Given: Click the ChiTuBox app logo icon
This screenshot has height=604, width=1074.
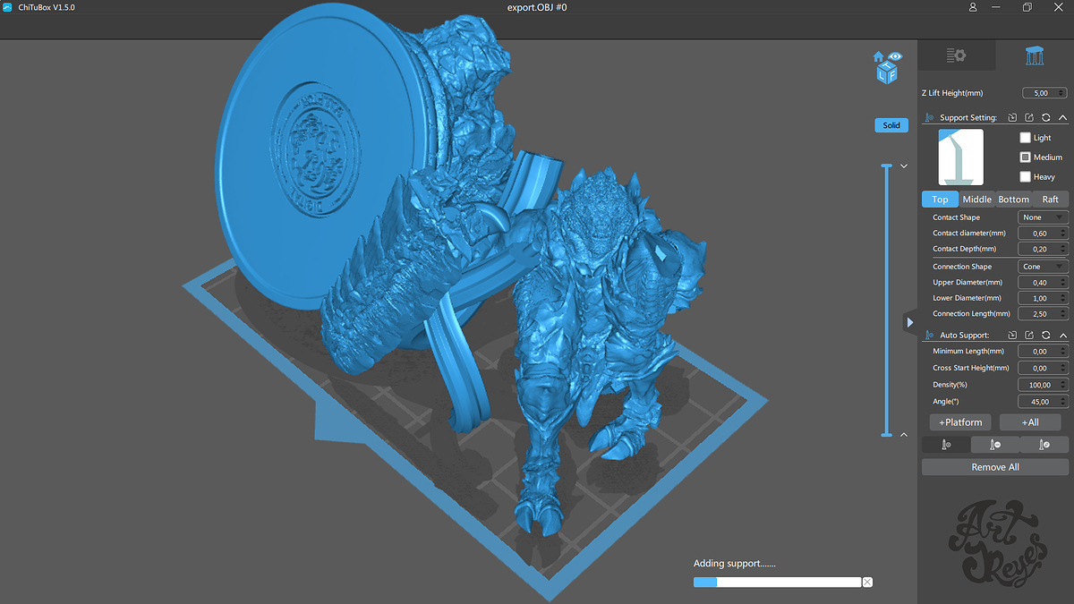Looking at the screenshot, I should point(7,7).
